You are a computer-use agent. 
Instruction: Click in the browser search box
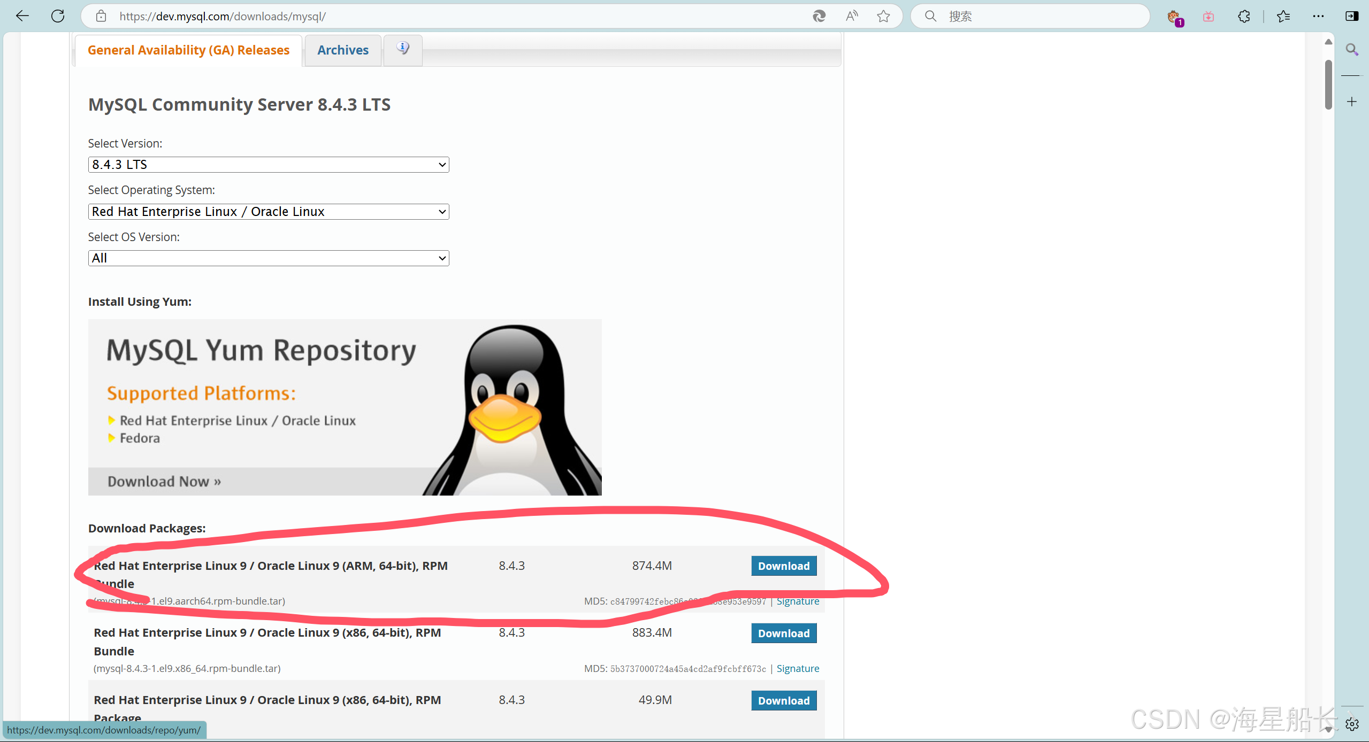coord(1038,16)
